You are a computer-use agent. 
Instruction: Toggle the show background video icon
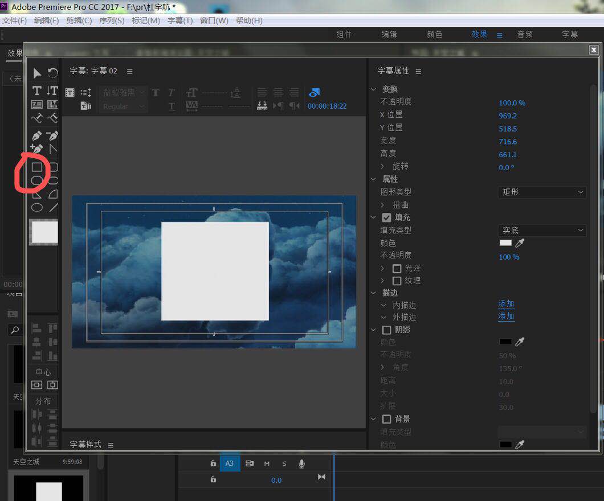point(315,92)
